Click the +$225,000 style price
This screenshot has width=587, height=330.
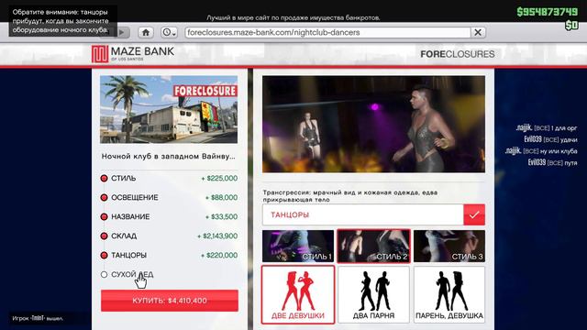point(219,179)
